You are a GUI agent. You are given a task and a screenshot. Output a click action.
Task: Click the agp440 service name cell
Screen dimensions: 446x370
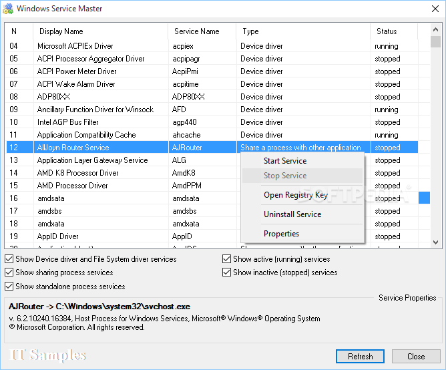coord(202,122)
